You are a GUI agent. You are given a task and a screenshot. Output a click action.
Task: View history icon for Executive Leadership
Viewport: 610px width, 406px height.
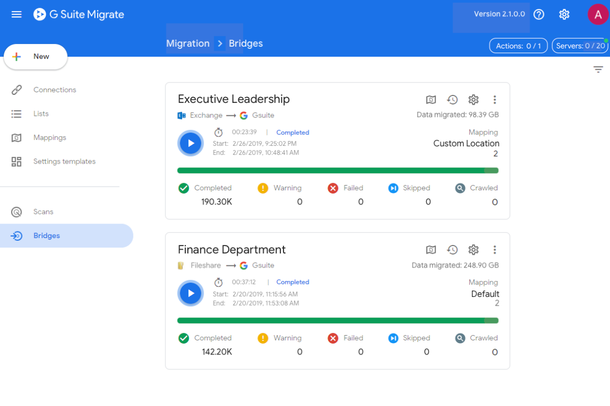(452, 100)
